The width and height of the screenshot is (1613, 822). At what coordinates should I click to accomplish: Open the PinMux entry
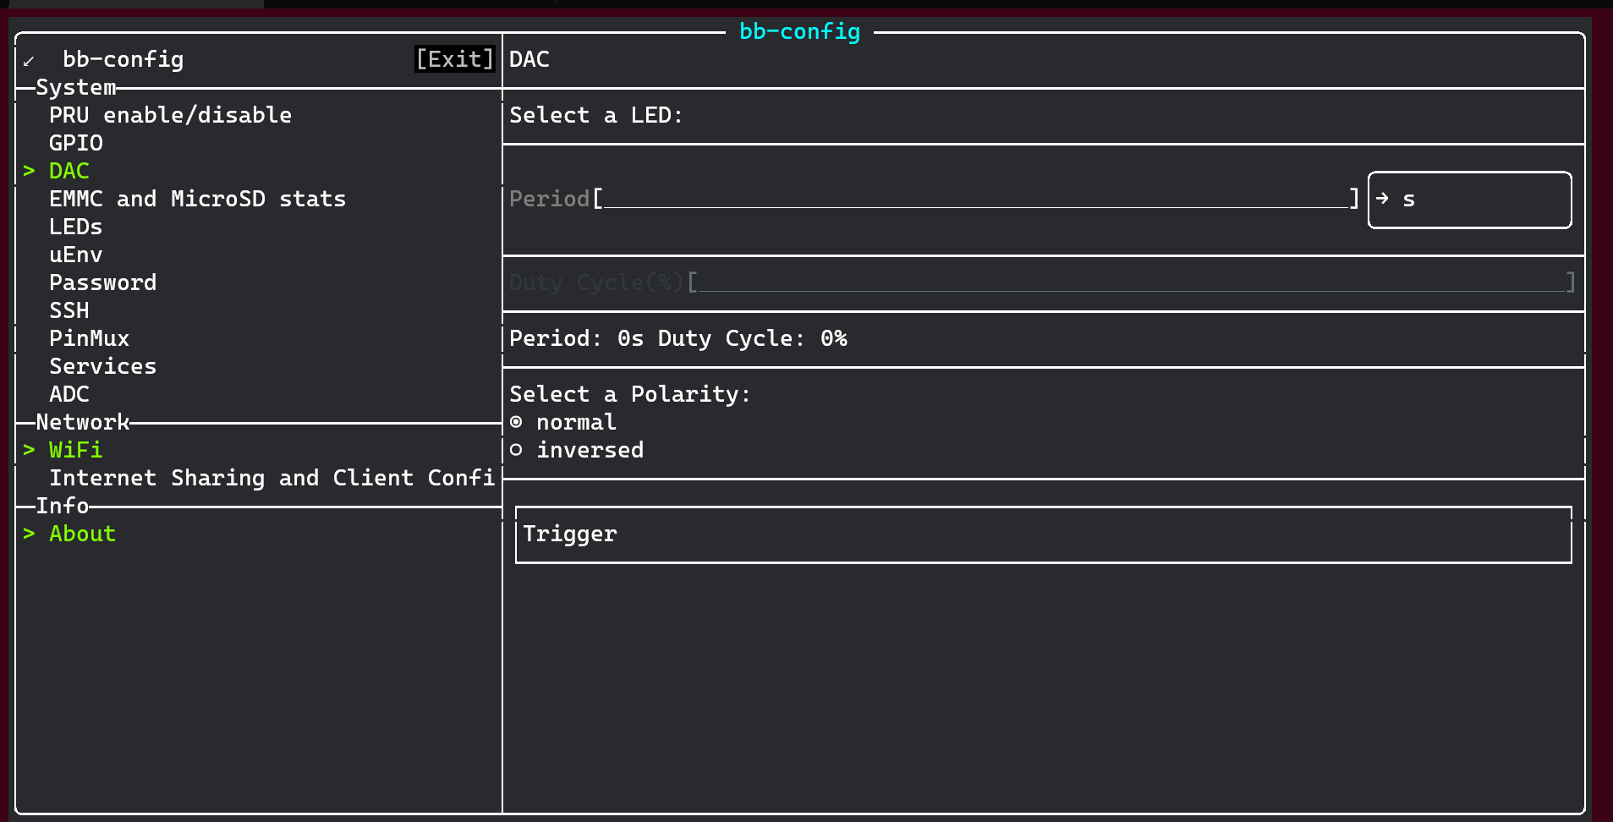click(x=89, y=338)
